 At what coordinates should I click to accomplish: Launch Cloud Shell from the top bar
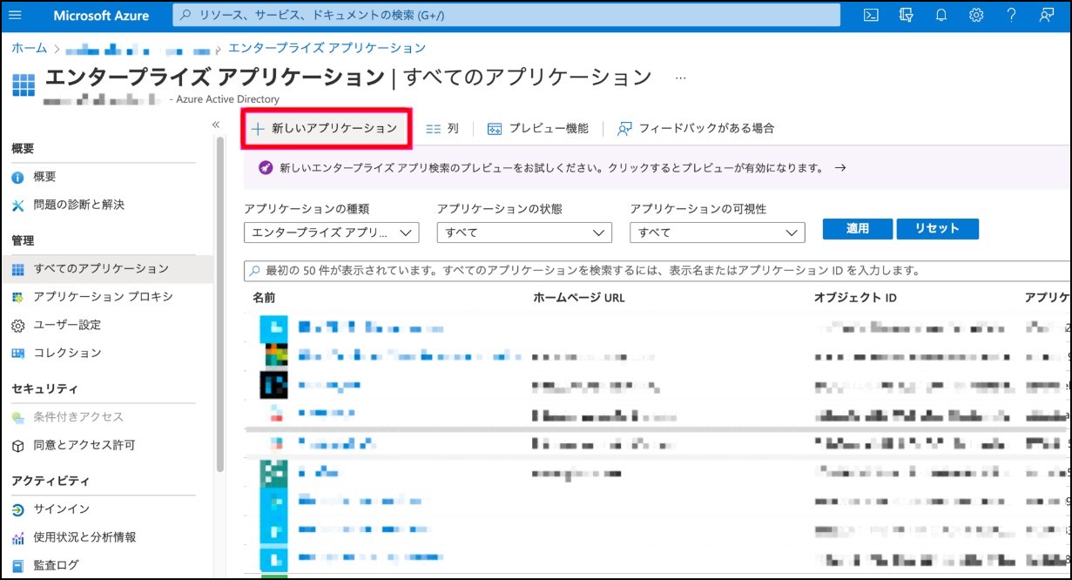tap(871, 15)
